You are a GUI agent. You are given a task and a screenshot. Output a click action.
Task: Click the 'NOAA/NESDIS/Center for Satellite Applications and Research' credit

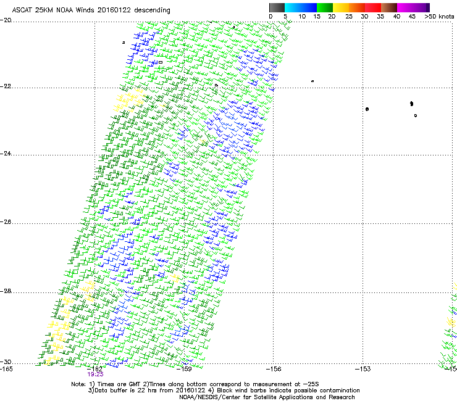click(267, 397)
